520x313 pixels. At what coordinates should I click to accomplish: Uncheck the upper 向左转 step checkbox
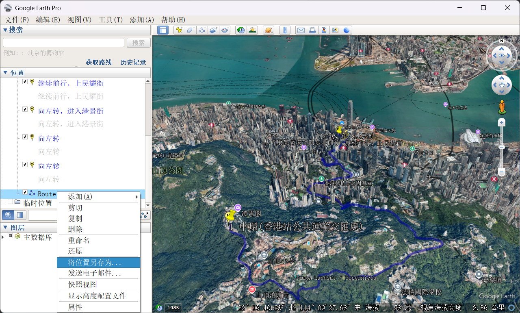tap(25, 137)
